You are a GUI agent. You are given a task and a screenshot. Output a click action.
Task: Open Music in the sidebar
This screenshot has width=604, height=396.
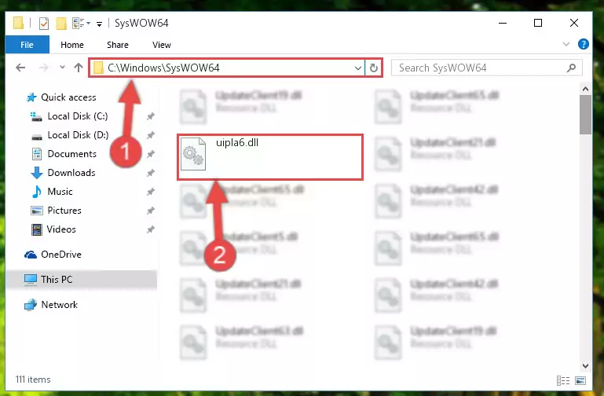point(60,192)
